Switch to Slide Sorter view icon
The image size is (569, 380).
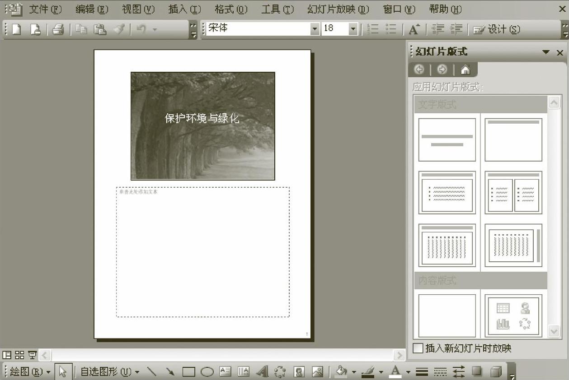19,355
